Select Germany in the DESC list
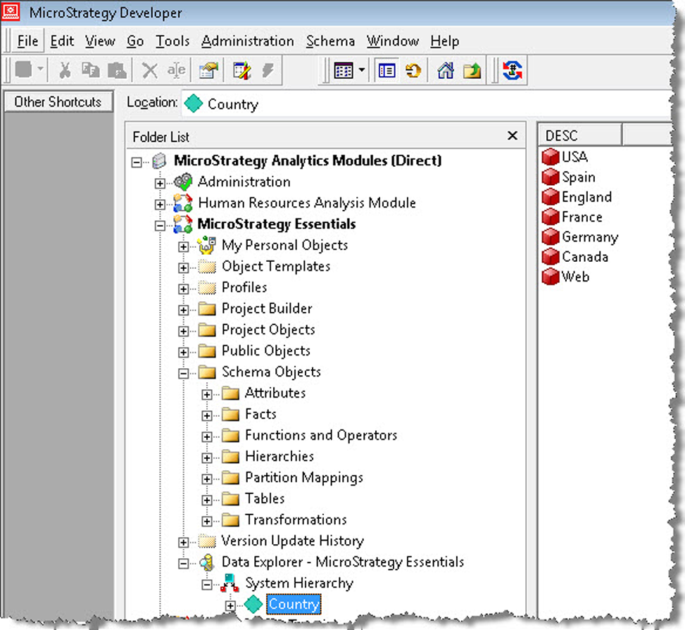The width and height of the screenshot is (685, 630). (589, 237)
